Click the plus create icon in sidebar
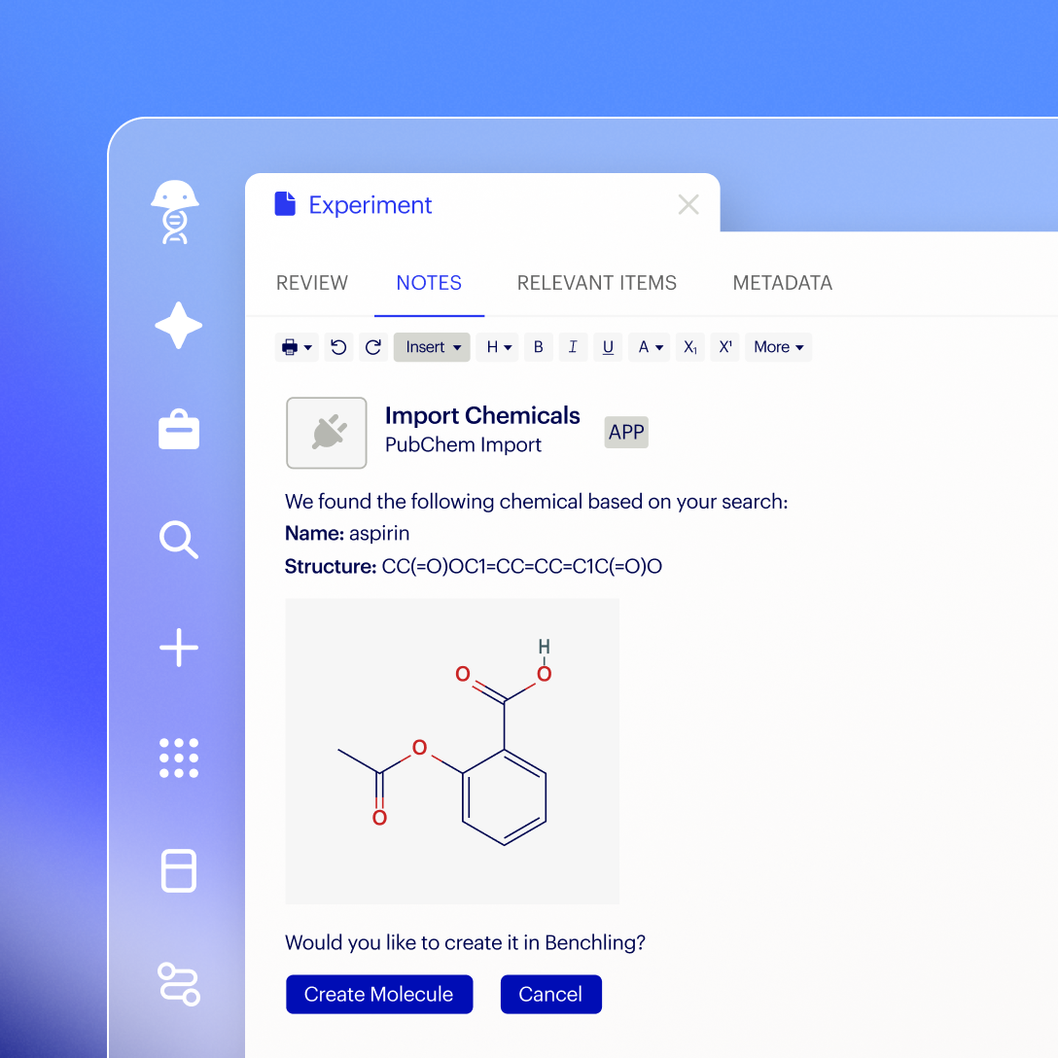 tap(179, 648)
